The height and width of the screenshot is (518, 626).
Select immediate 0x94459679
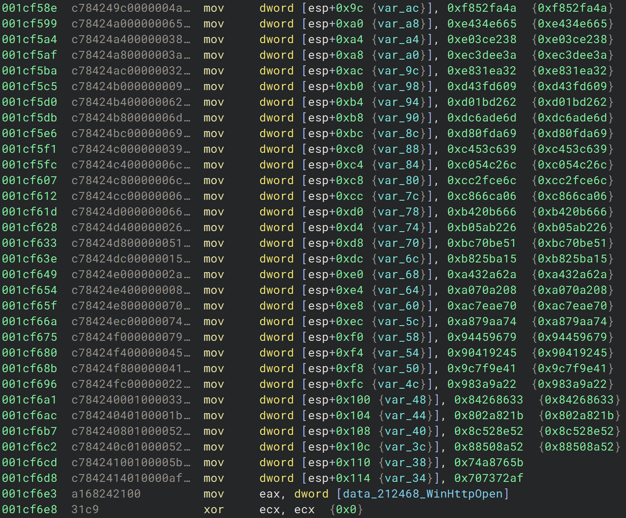(x=482, y=337)
